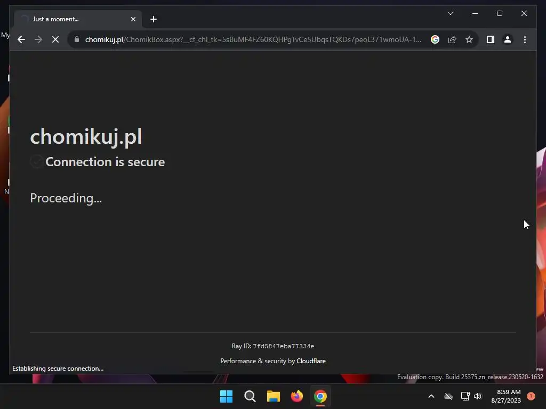Image resolution: width=546 pixels, height=409 pixels.
Task: Go back to the previous page
Action: click(x=21, y=39)
